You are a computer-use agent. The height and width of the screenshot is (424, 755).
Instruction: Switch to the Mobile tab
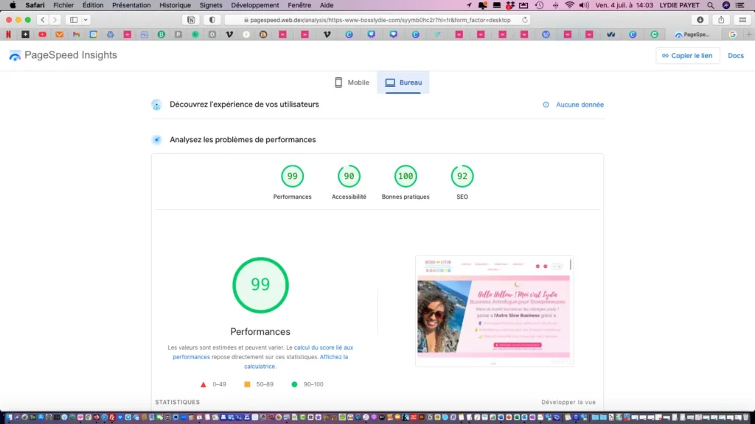(351, 82)
